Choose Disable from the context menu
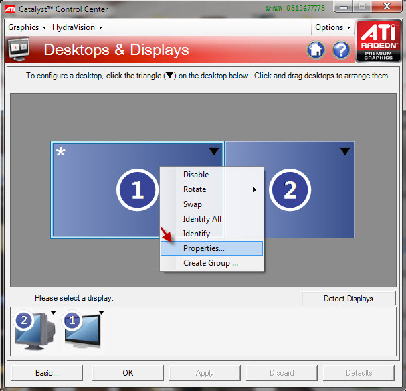The height and width of the screenshot is (391, 406). (211, 175)
